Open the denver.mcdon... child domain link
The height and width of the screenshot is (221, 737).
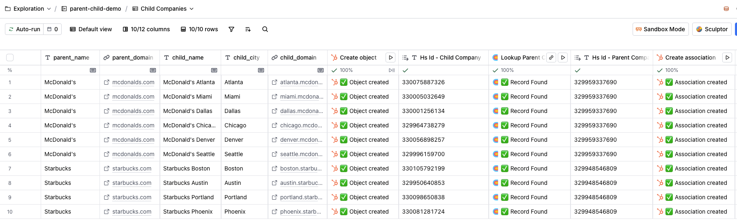(x=301, y=140)
